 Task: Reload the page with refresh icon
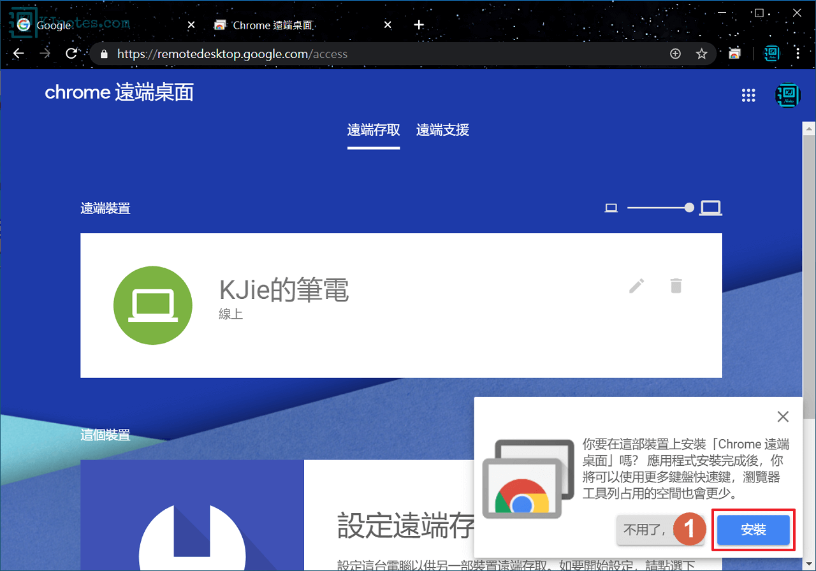coord(71,54)
